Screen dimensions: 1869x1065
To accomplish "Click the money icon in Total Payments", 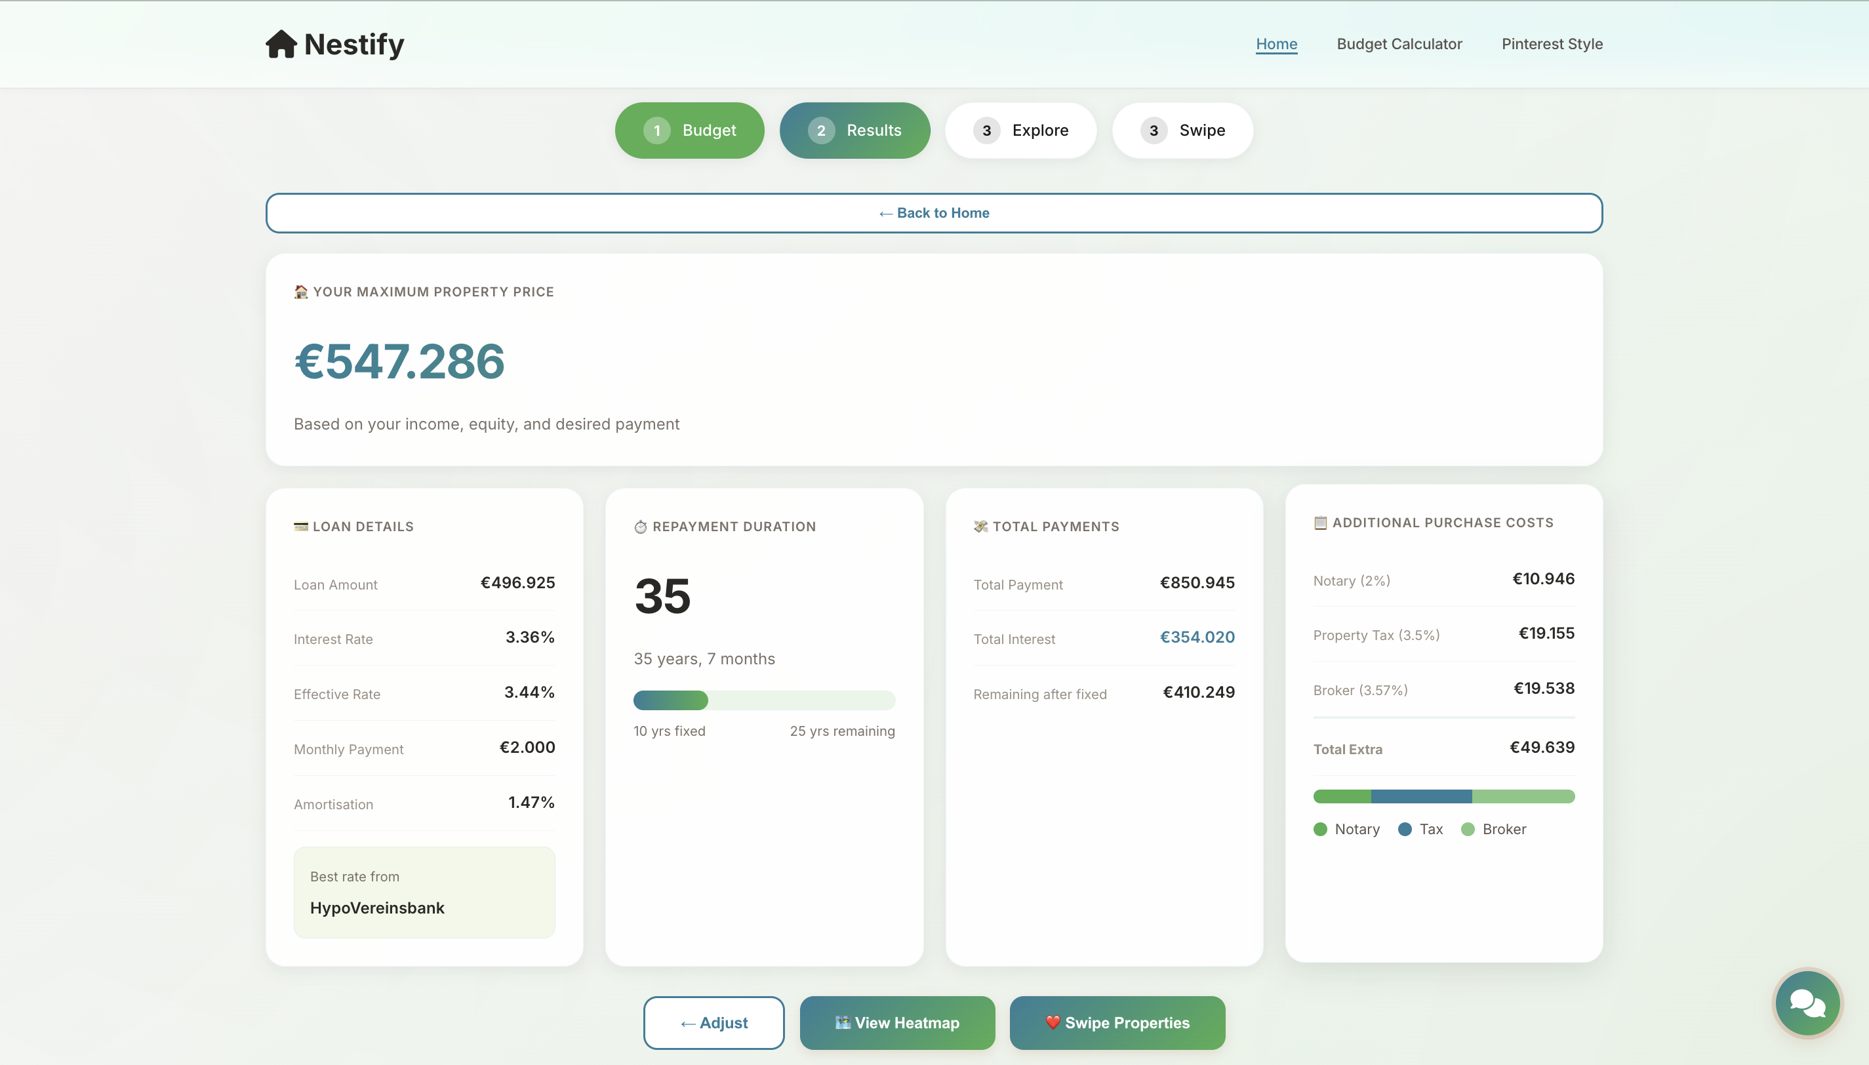I will 980,527.
